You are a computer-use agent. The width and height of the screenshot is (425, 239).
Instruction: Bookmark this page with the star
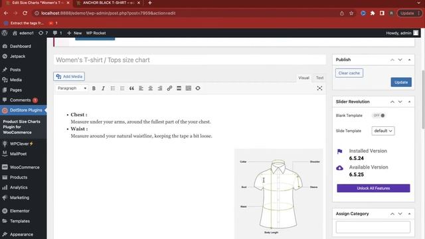351,13
